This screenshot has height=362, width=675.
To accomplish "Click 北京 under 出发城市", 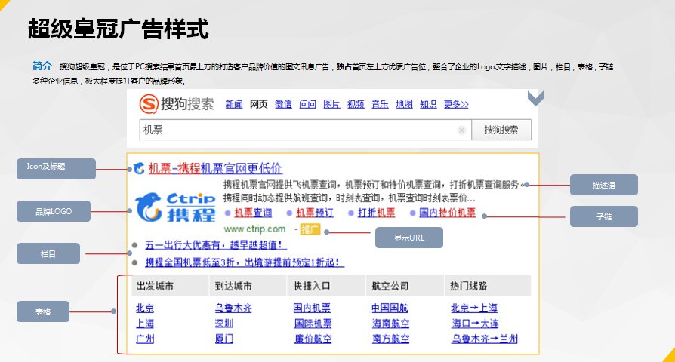I will coord(145,308).
